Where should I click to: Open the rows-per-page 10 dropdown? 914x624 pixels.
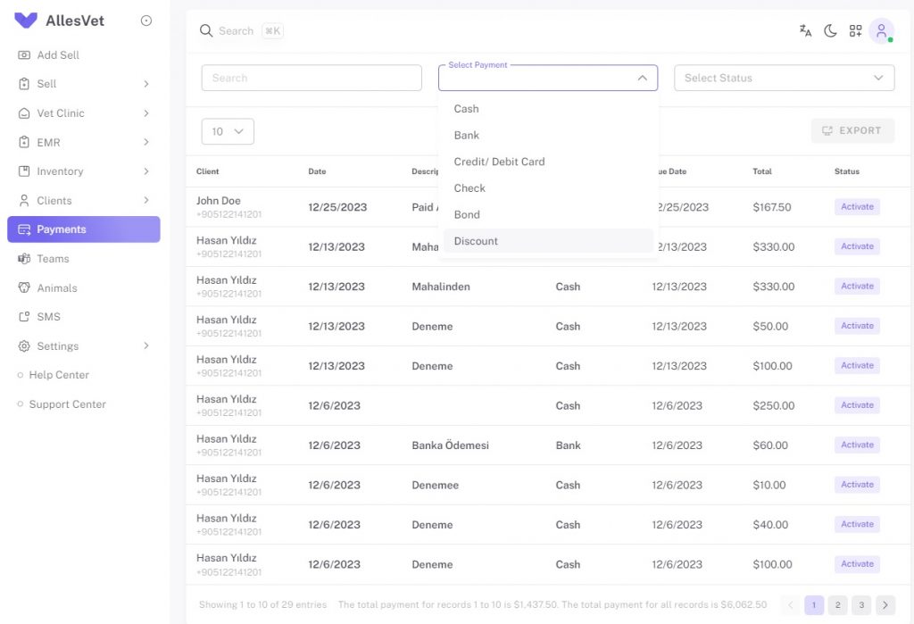[228, 131]
